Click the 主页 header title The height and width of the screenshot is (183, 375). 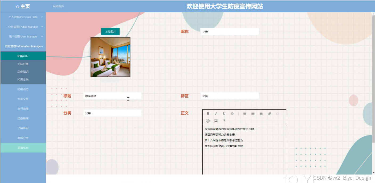[x=25, y=6]
